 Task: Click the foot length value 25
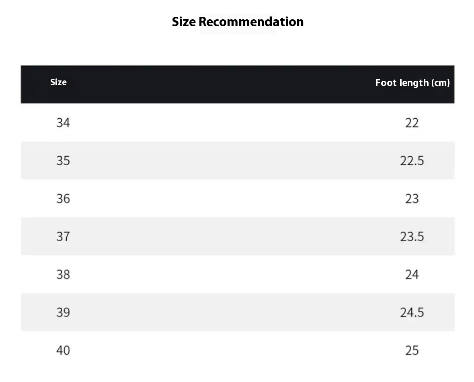click(412, 351)
